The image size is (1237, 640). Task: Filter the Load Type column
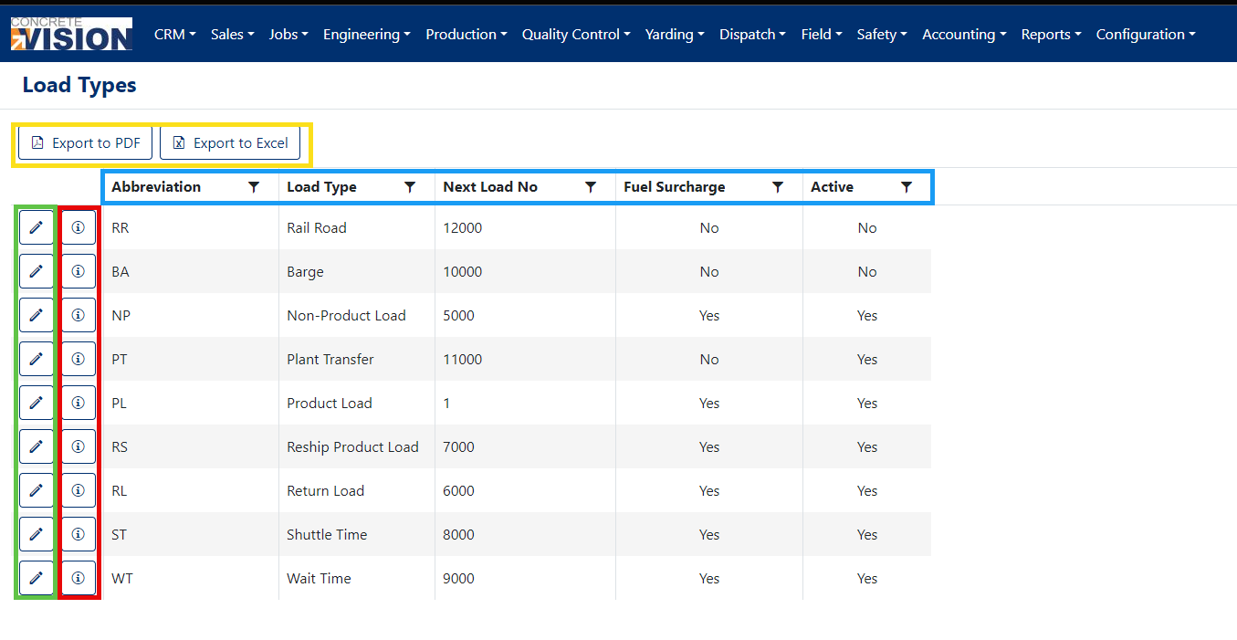click(x=410, y=187)
